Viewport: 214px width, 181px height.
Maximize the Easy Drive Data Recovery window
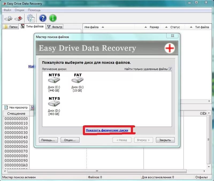[x=196, y=3]
